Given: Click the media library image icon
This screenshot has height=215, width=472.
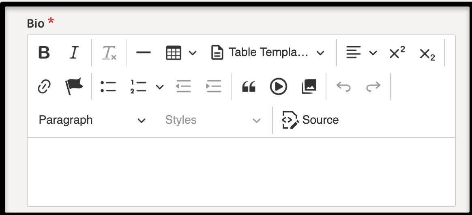Looking at the screenshot, I should (309, 86).
